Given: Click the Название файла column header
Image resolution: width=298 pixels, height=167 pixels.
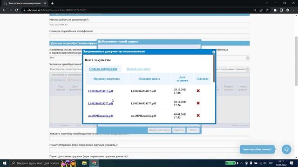Looking at the screenshot, I should (149, 79).
